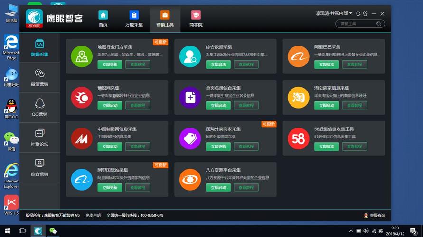This screenshot has width=423, height=237.
Task: Click the 团购外卖商家采集 purple tag icon
Action: 190,139
